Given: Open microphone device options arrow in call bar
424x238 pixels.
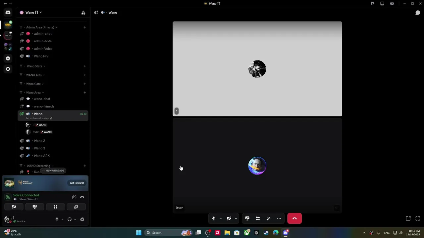Looking at the screenshot, I should click(221, 218).
